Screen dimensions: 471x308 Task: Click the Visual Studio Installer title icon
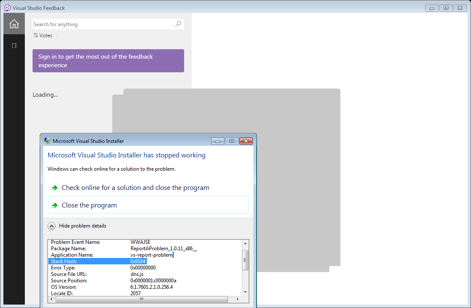coord(47,141)
